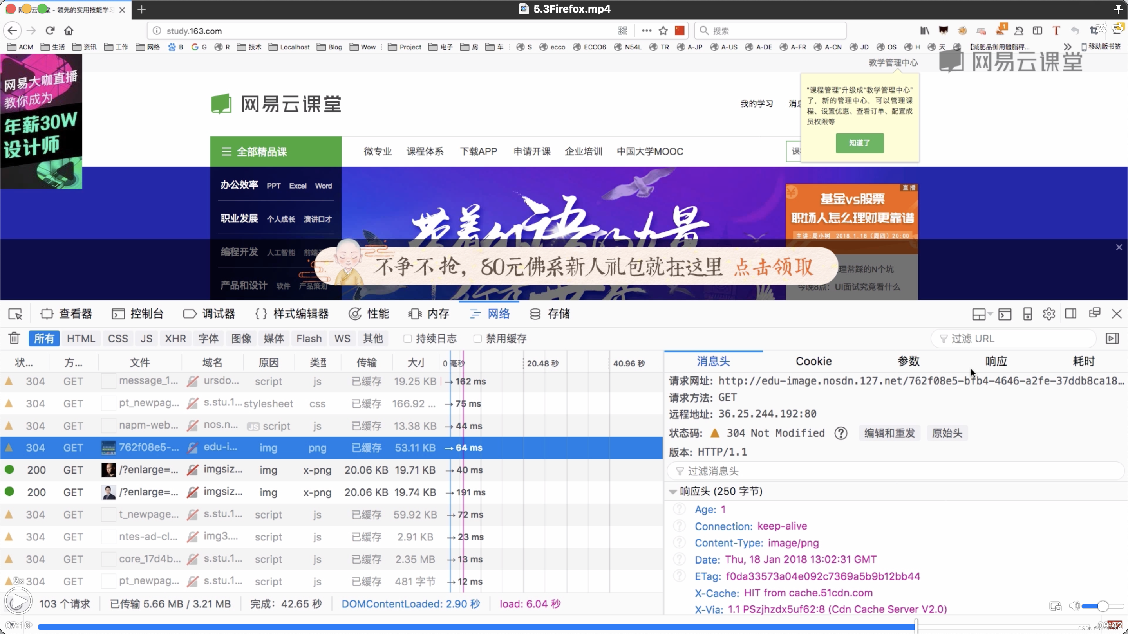Close the developer tools panel

point(1117,314)
